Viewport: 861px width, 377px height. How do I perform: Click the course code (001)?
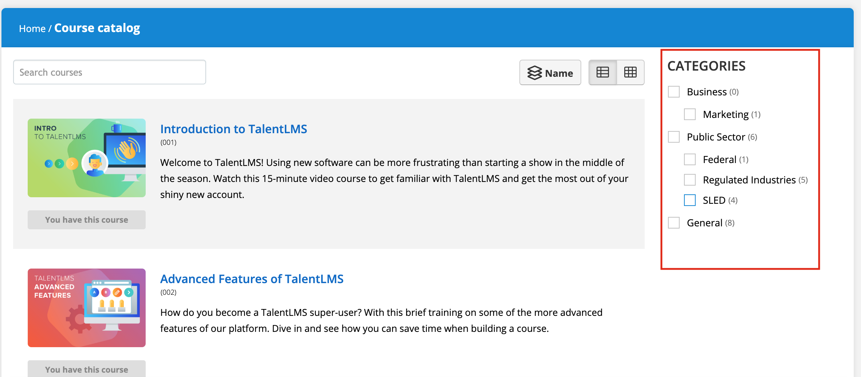(168, 142)
